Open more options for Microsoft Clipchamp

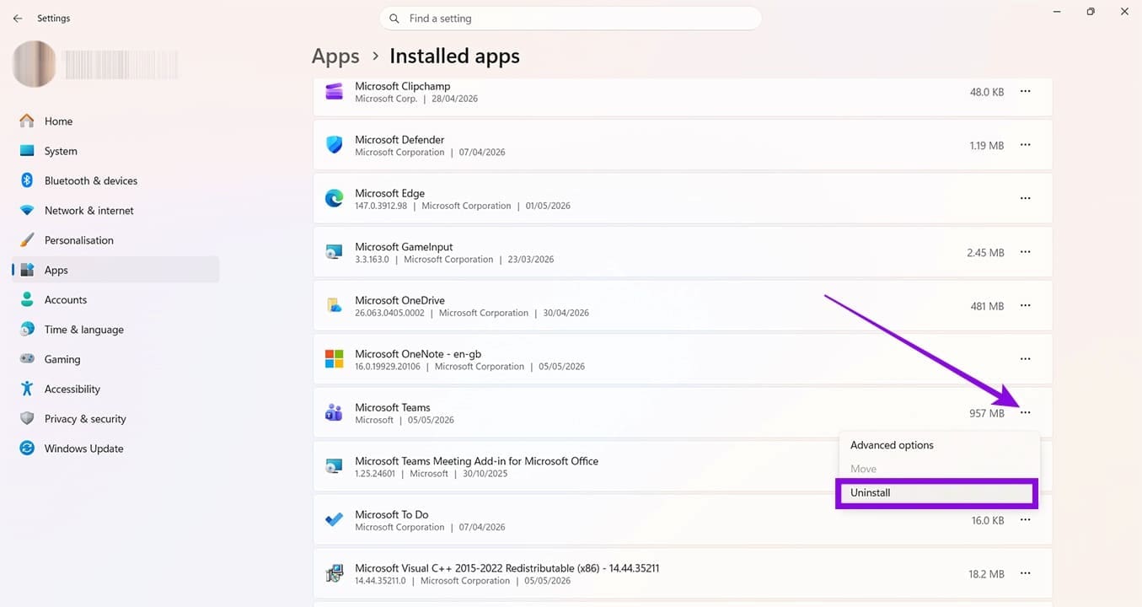(1026, 91)
